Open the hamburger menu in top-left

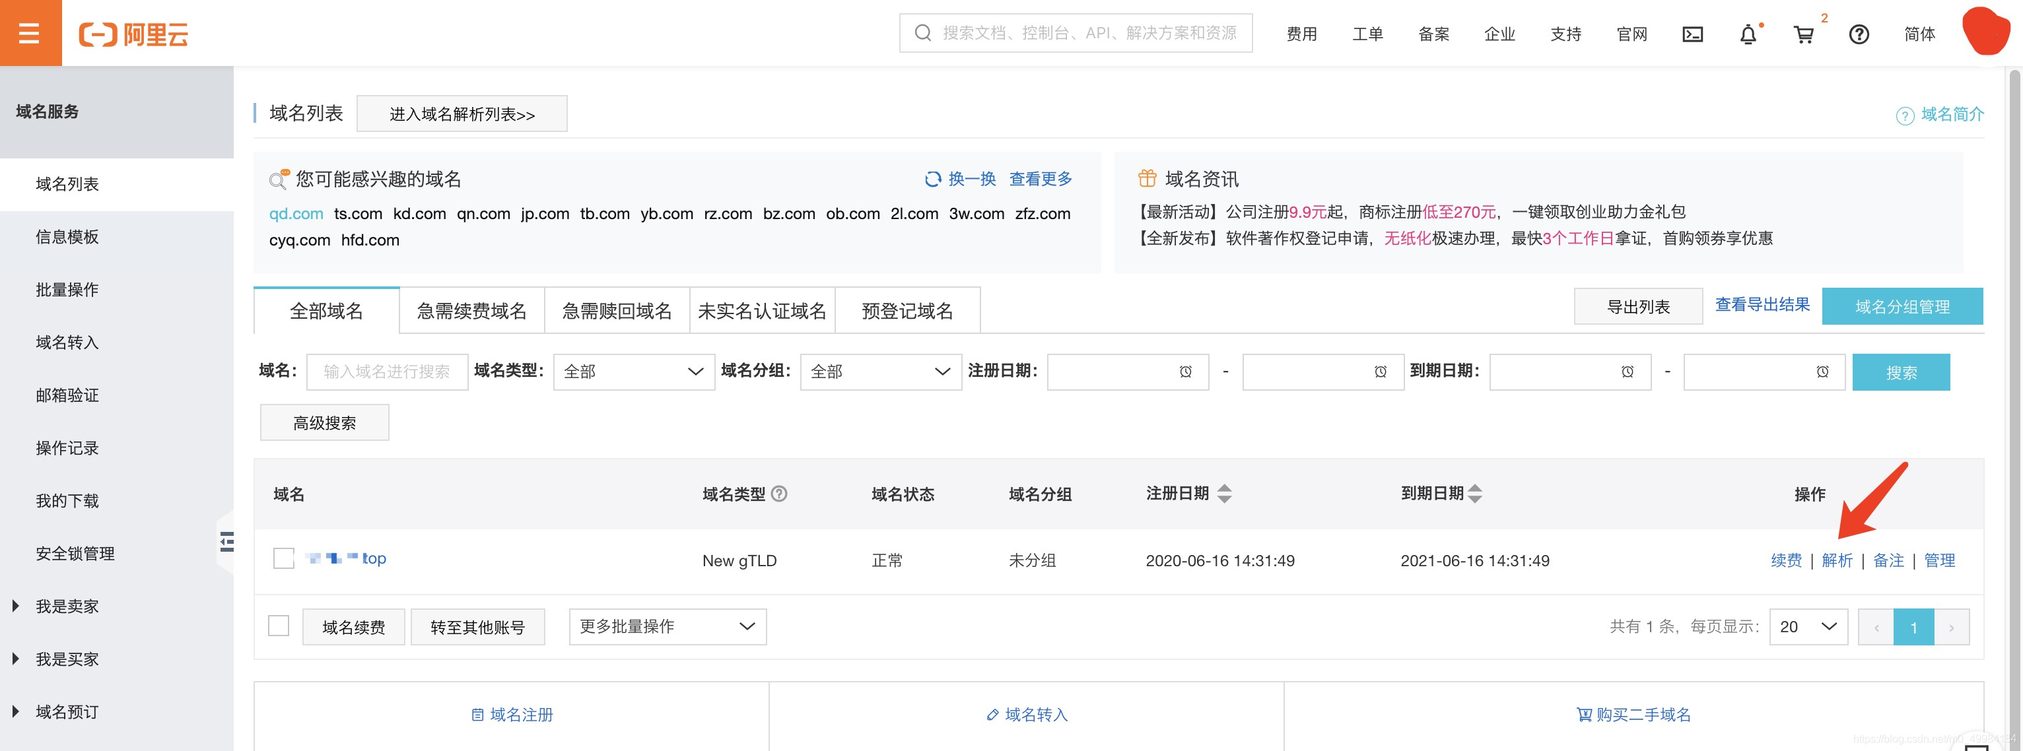coord(30,33)
